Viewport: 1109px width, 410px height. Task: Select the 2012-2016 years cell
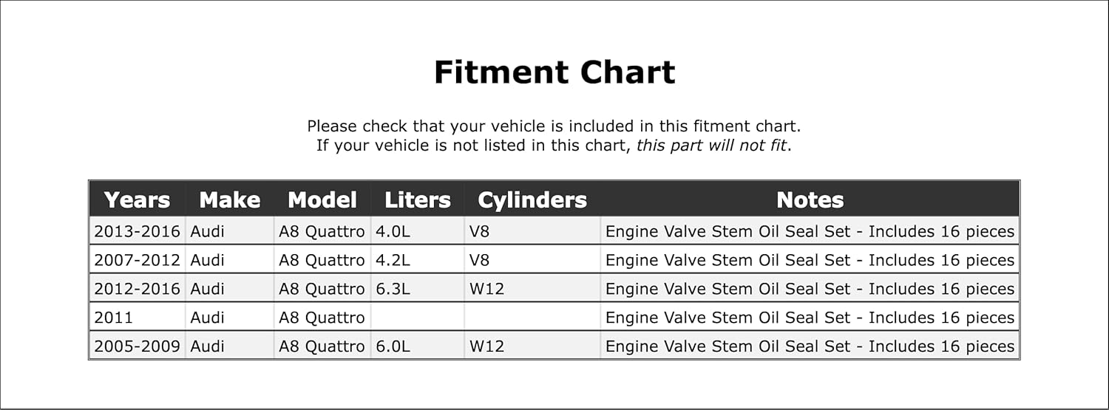click(x=137, y=290)
